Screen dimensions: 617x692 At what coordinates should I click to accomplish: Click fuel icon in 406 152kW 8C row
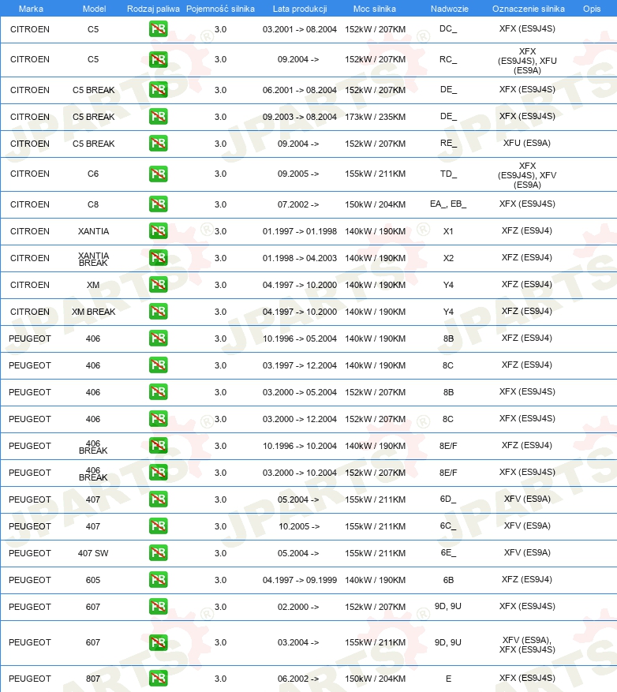click(x=158, y=419)
